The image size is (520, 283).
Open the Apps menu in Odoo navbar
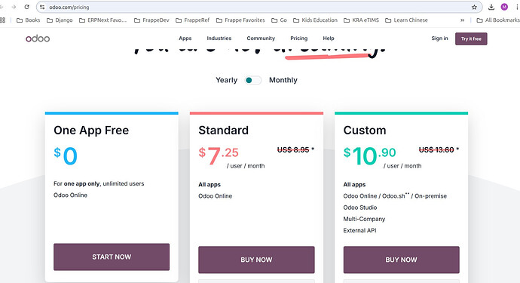point(185,38)
